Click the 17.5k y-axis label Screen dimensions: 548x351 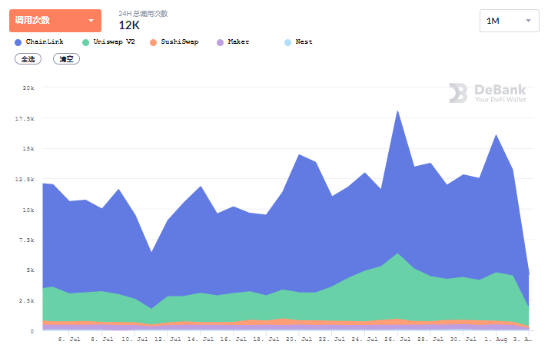coord(25,119)
